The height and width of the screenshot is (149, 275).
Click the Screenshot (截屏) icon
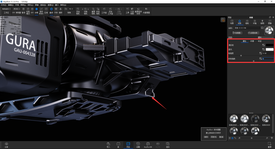pos(269,145)
